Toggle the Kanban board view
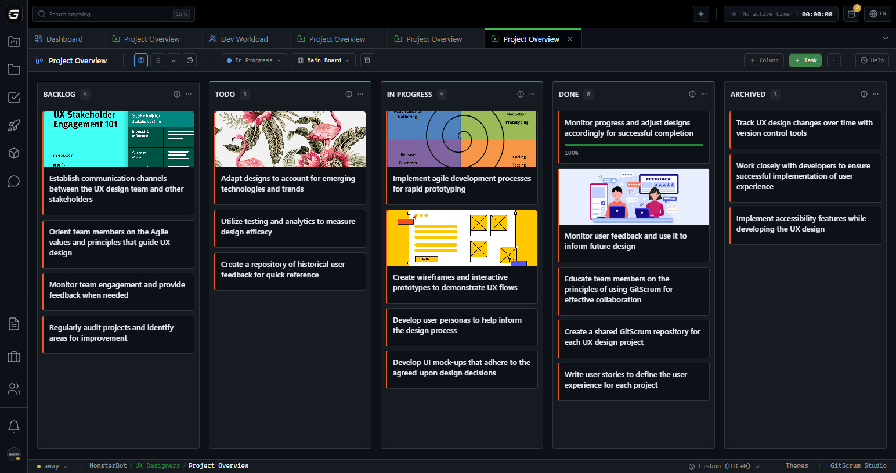 point(140,60)
